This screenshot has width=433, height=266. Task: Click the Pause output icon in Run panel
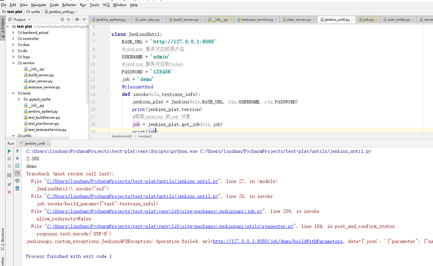tap(9, 166)
